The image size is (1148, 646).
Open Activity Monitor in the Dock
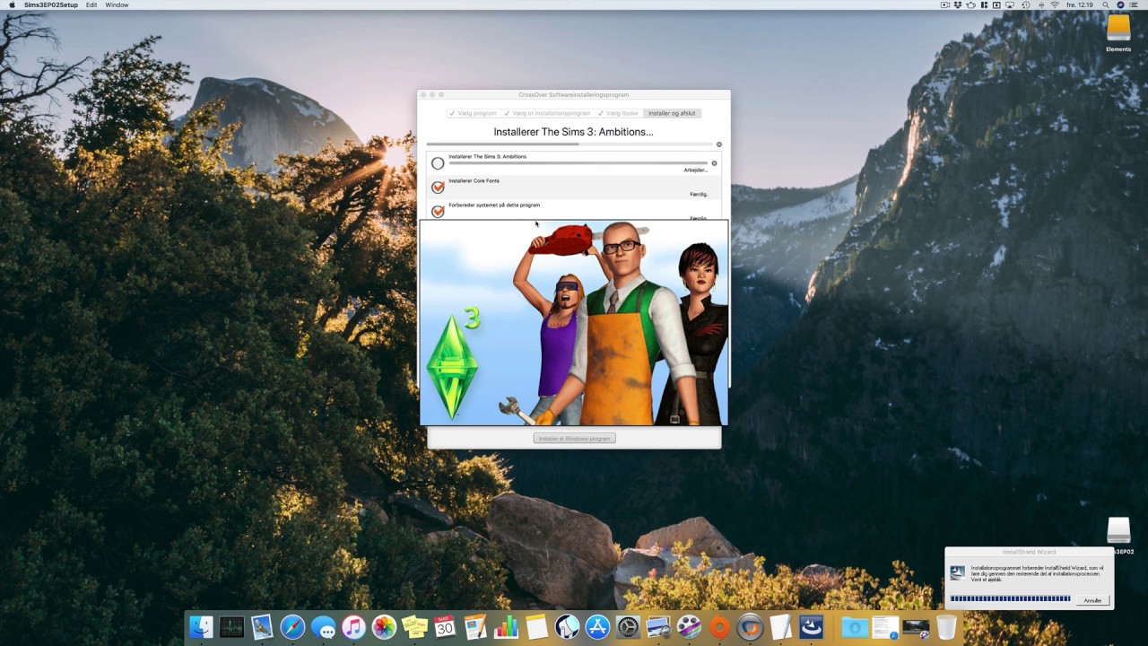(231, 627)
